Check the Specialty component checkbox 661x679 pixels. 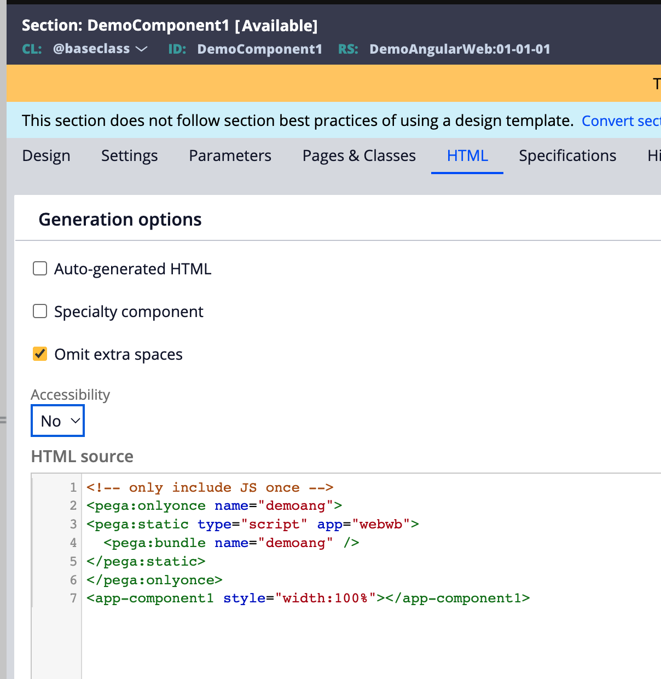(39, 311)
